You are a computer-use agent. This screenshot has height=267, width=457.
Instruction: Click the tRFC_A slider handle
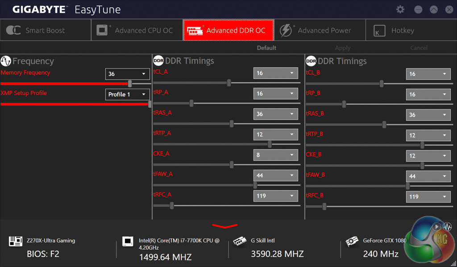pyautogui.click(x=172, y=206)
